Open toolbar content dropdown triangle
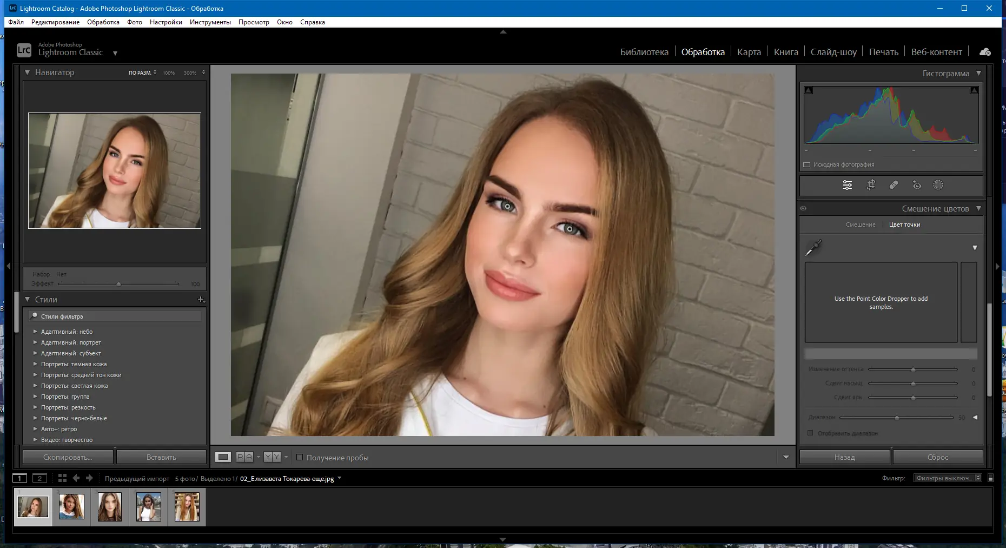This screenshot has width=1006, height=548. coord(786,457)
